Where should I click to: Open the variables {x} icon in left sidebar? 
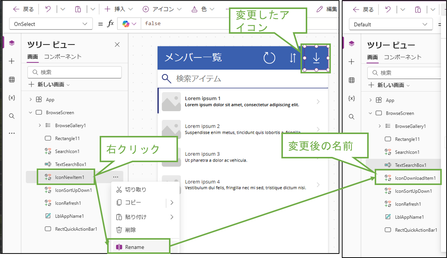pyautogui.click(x=12, y=98)
